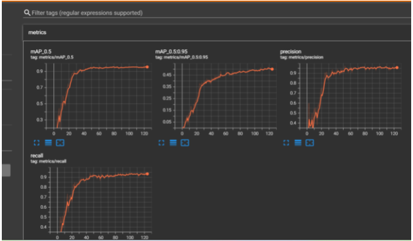
Task: Click the mAP_0.5:0.95 chart title
Action: [x=171, y=52]
